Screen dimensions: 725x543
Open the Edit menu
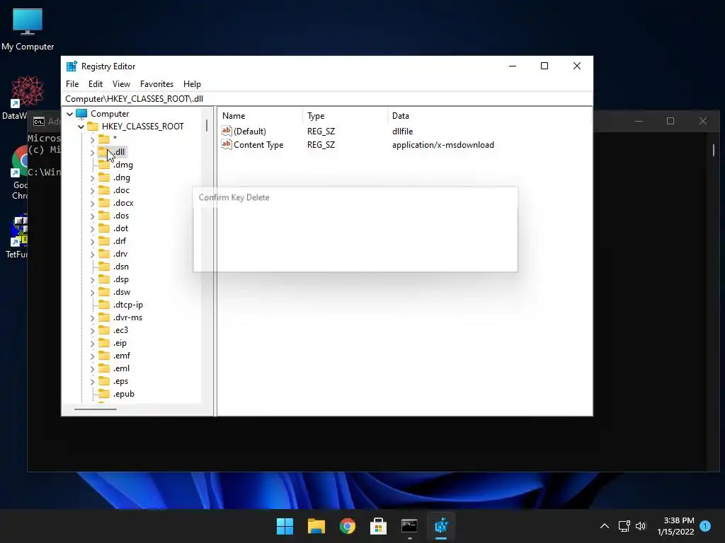[x=96, y=84]
